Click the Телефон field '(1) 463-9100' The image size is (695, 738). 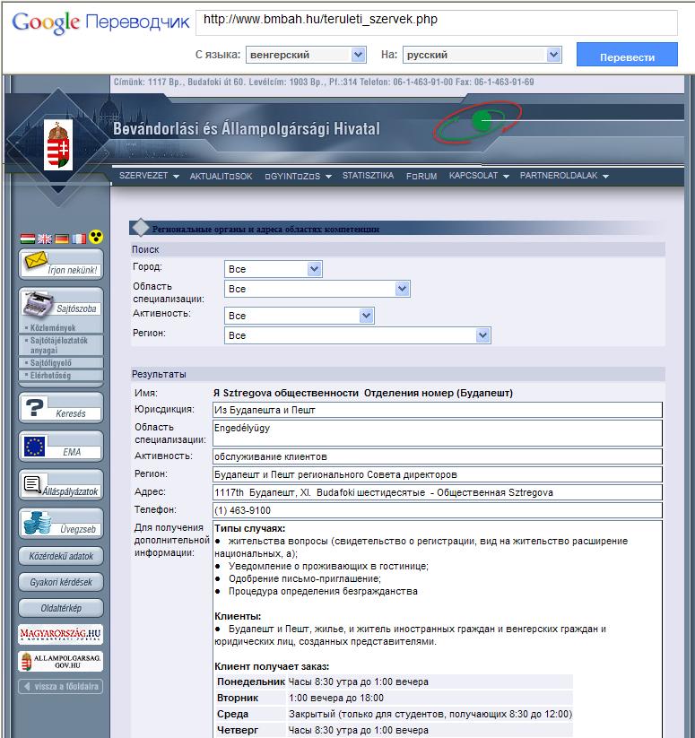[437, 510]
